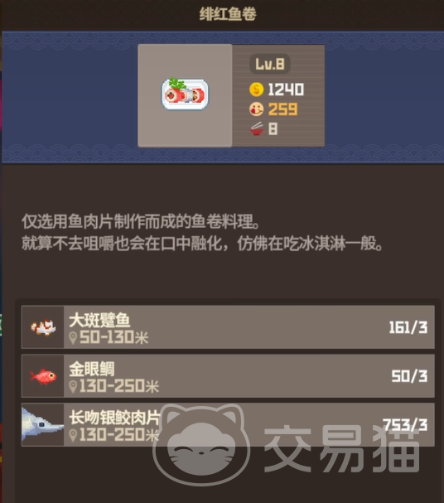Select the 大斑躄鱼 ingredient row

coord(228,327)
